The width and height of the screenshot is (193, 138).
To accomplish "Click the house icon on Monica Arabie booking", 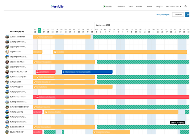I will coord(46,112).
